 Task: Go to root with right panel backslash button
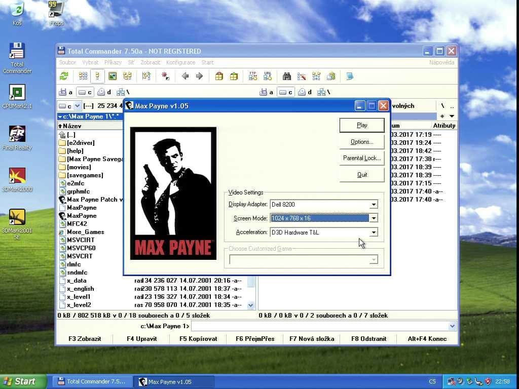tap(442, 106)
